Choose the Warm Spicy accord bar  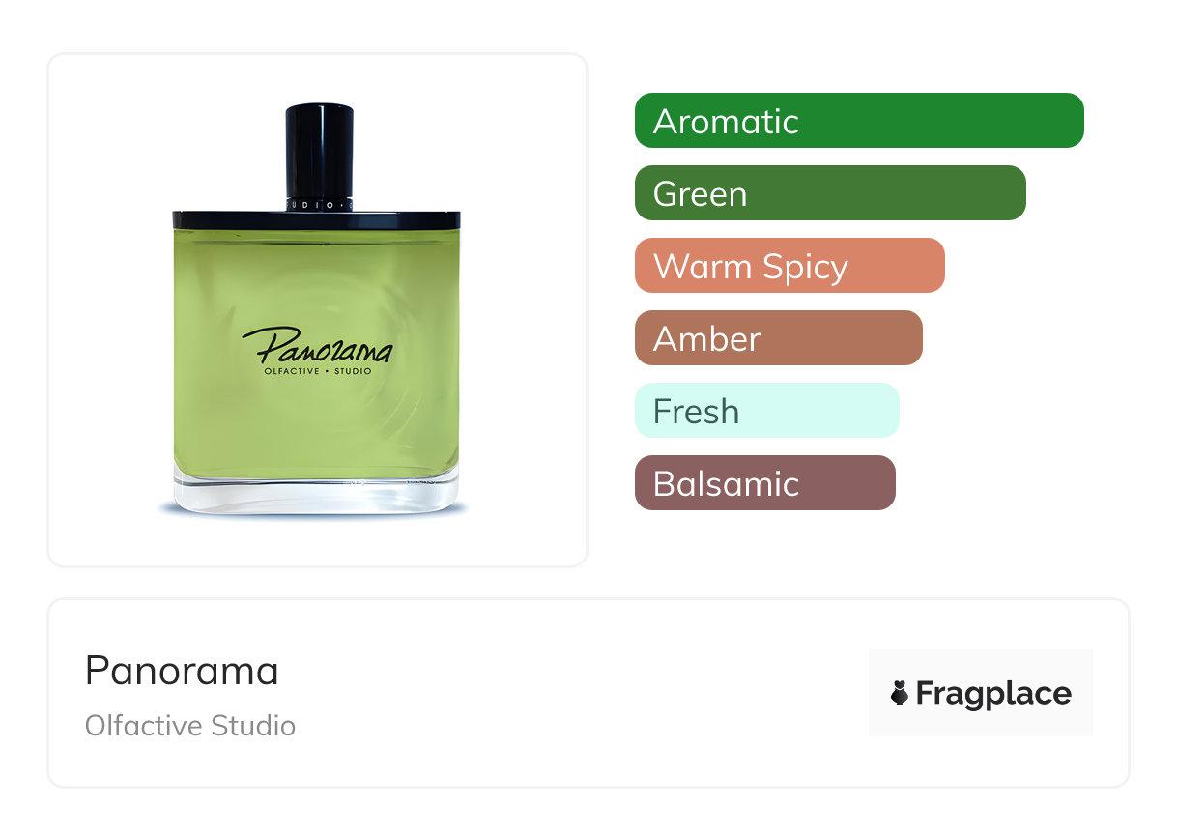(x=789, y=266)
